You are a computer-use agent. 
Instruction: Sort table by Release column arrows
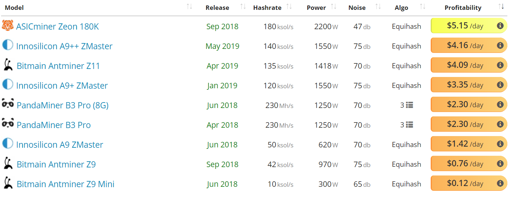click(243, 7)
